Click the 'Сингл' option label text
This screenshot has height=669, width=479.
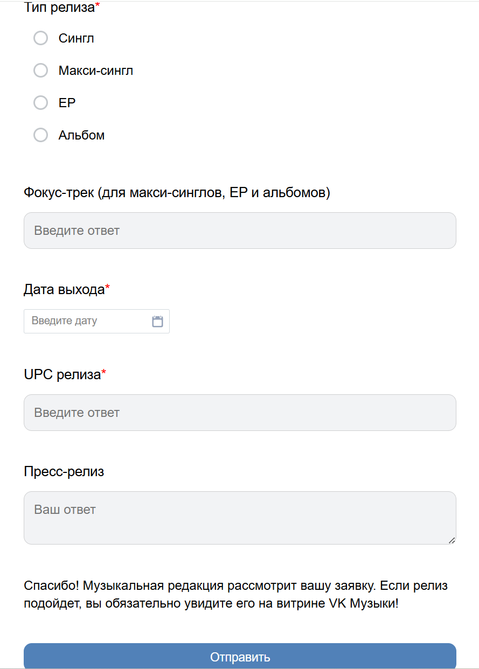[77, 38]
